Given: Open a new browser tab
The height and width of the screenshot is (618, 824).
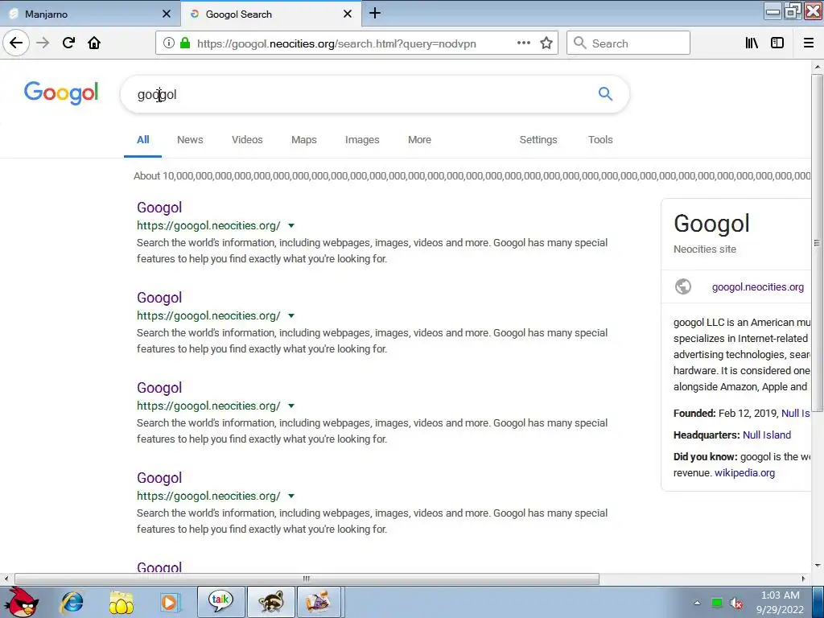Looking at the screenshot, I should [x=375, y=13].
